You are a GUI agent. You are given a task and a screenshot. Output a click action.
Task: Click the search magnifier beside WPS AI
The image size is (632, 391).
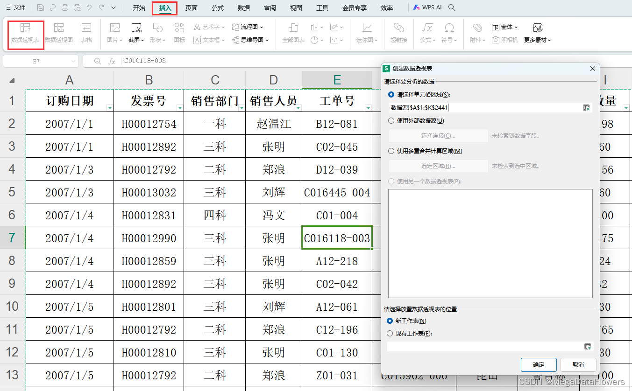click(452, 8)
